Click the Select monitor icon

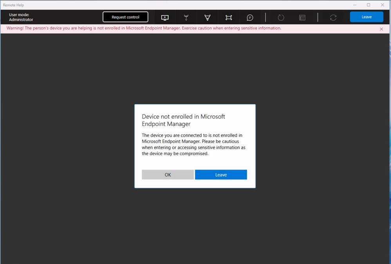click(165, 18)
